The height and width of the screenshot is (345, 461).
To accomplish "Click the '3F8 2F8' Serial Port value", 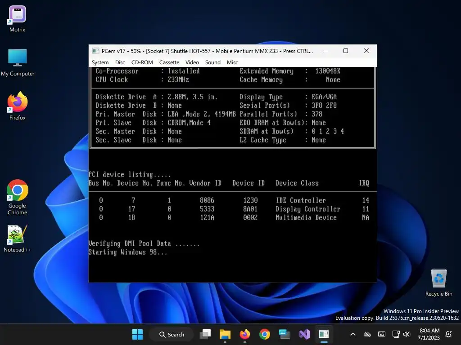I will (324, 105).
